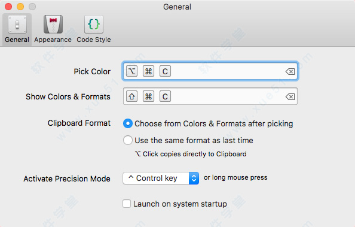Clear the Show Colors & Formats shortcut

tap(290, 96)
